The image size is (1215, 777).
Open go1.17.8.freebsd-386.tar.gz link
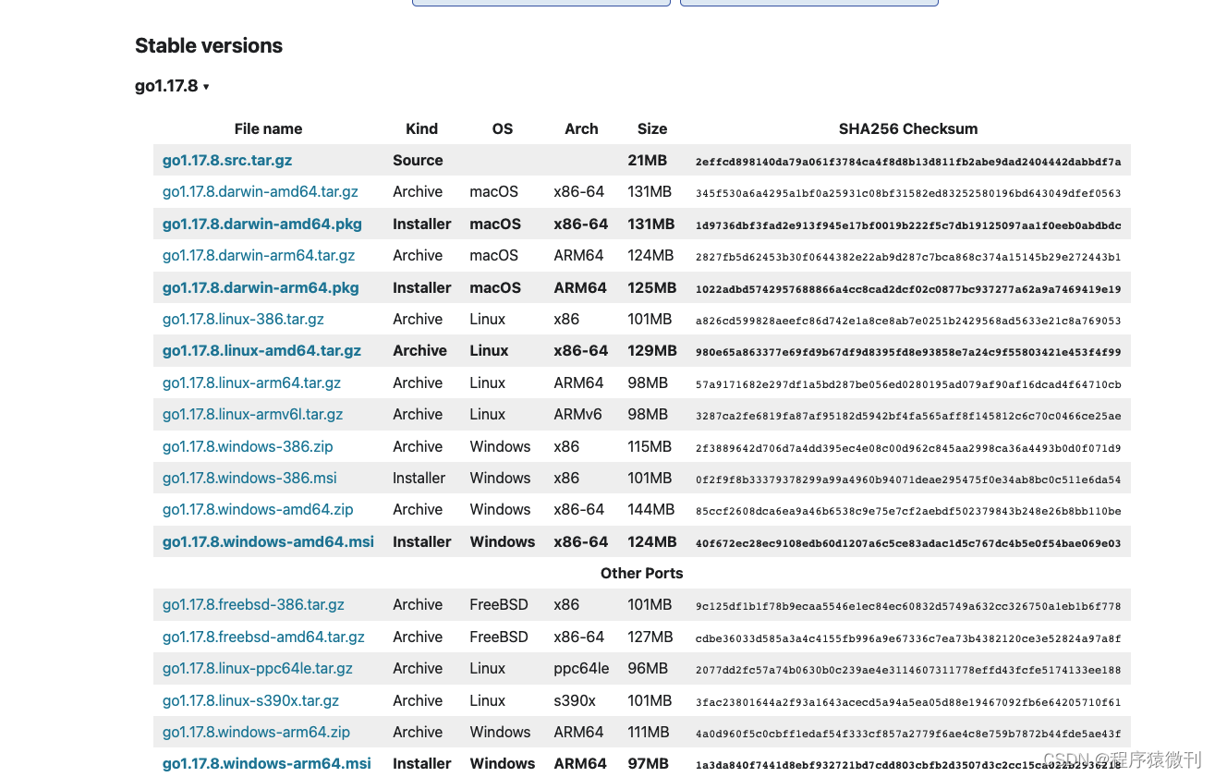(253, 605)
